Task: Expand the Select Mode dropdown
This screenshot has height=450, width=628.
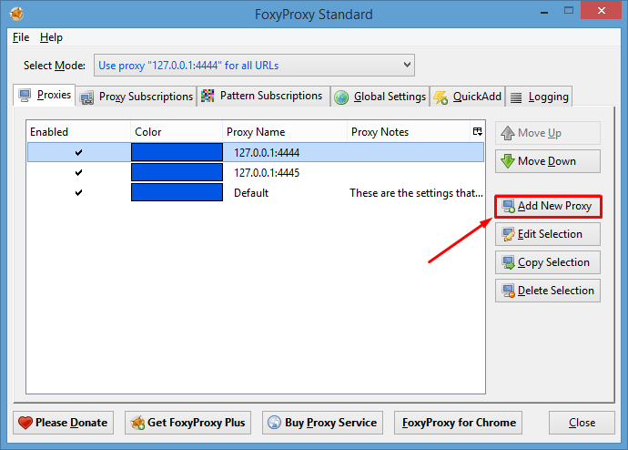Action: [254, 66]
